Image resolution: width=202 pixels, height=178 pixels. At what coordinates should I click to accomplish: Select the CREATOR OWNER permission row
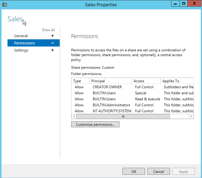[132, 87]
